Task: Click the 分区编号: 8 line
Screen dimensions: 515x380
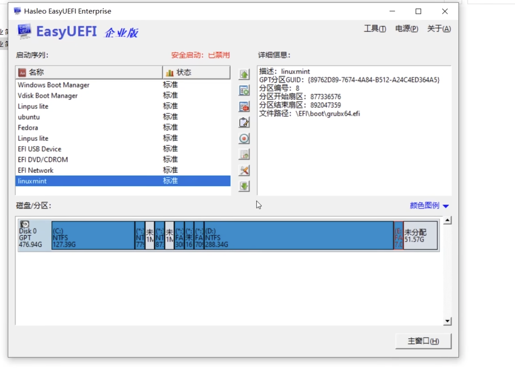Action: [x=279, y=88]
